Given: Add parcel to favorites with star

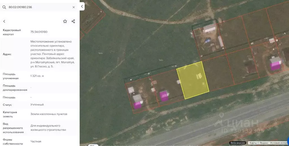Looking at the screenshot, I should pyautogui.click(x=65, y=21).
